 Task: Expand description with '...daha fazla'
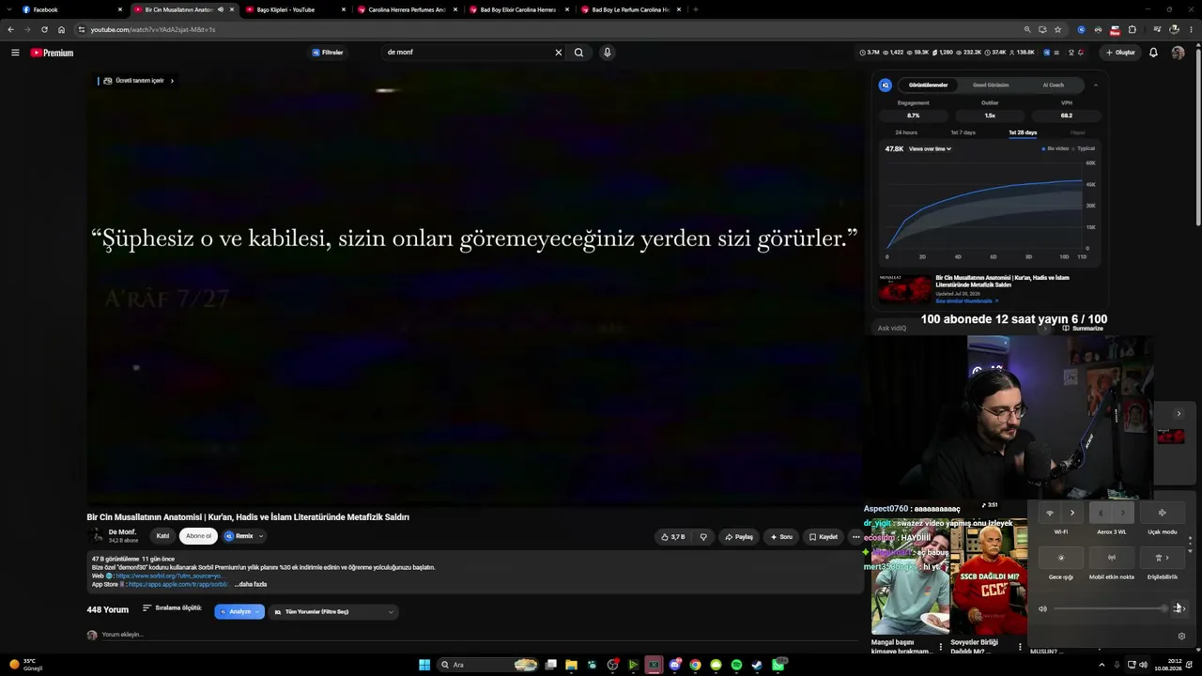pyautogui.click(x=251, y=584)
